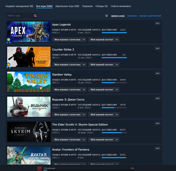Sort games by название
Image resolution: width=176 pixels, height=171 pixels.
pos(132,16)
